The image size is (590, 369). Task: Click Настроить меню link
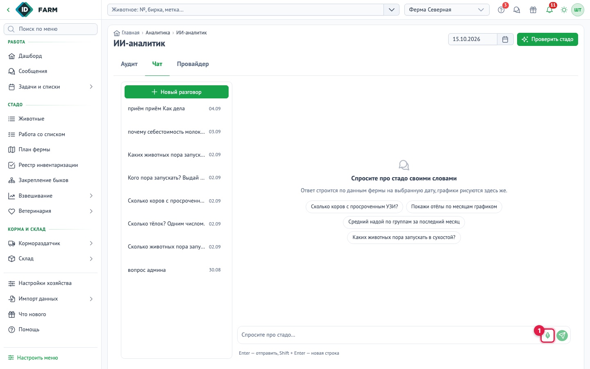pos(33,358)
